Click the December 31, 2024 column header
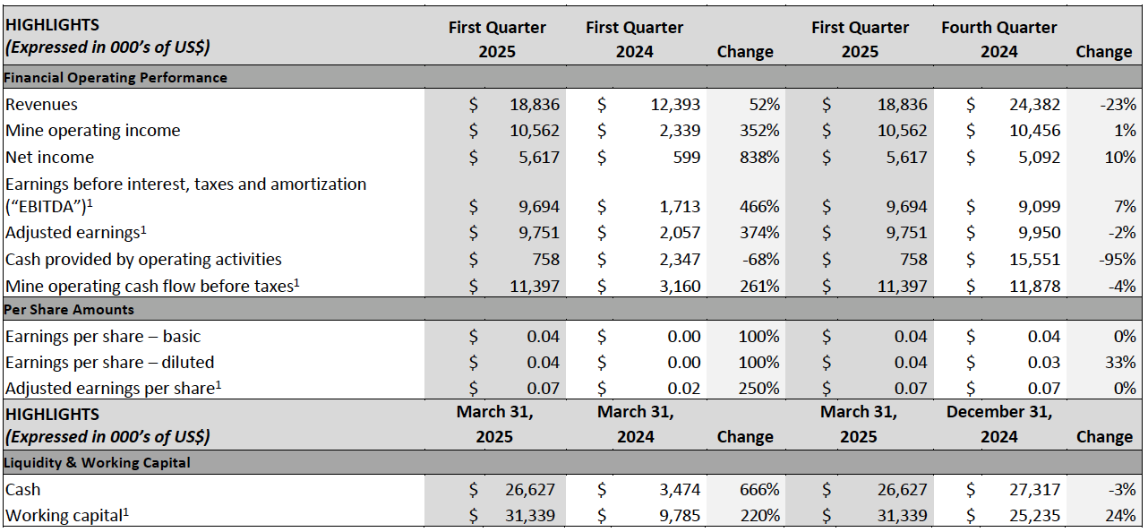The image size is (1148, 532). [998, 424]
